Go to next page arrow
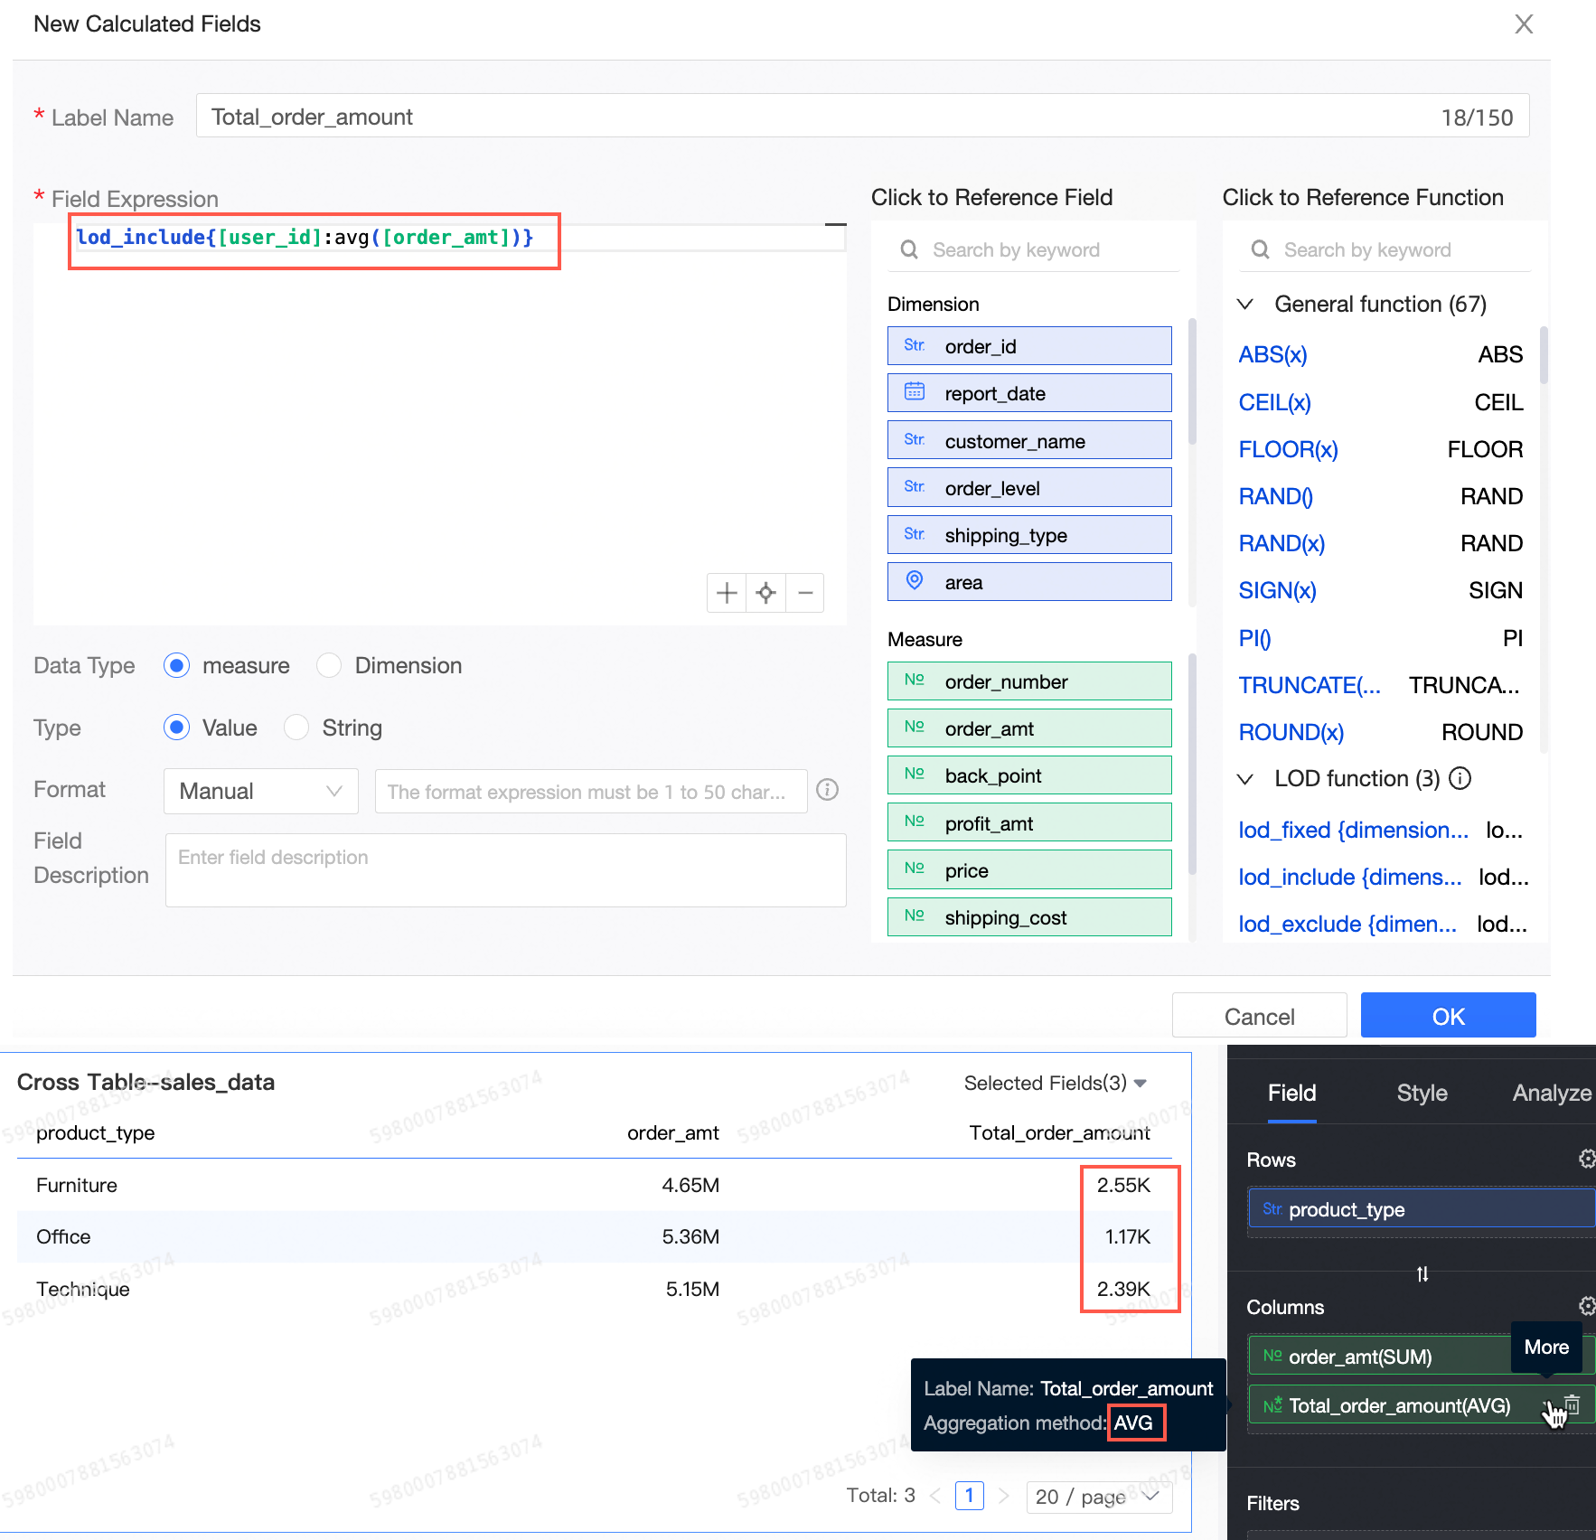 [x=1004, y=1496]
